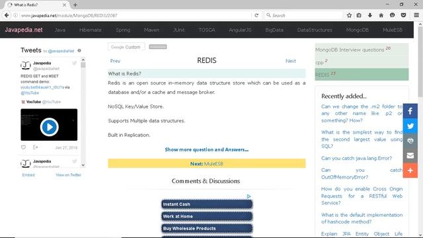Share the page by email icon
The image size is (423, 238).
click(410, 155)
